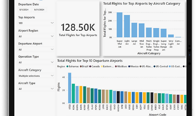Screen dimensions: 196x116
Task: Select the Large Jet bar
Action: (134, 30)
